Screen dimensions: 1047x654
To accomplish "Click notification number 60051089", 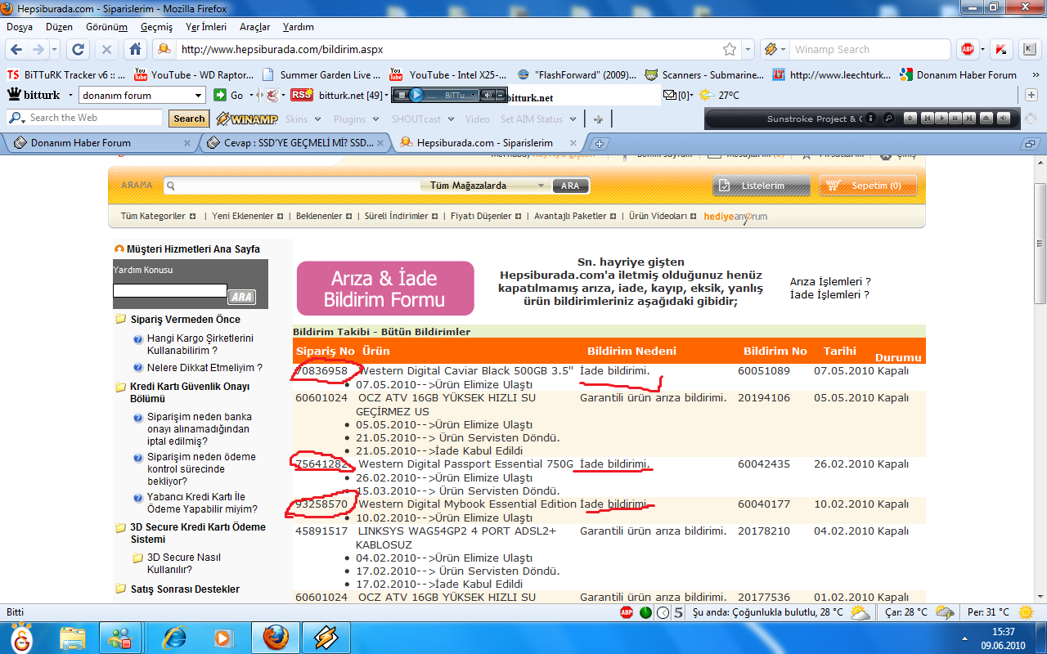I will coord(763,371).
